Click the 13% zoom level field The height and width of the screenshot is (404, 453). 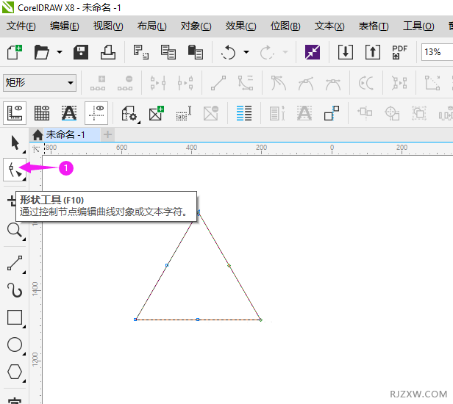click(436, 52)
